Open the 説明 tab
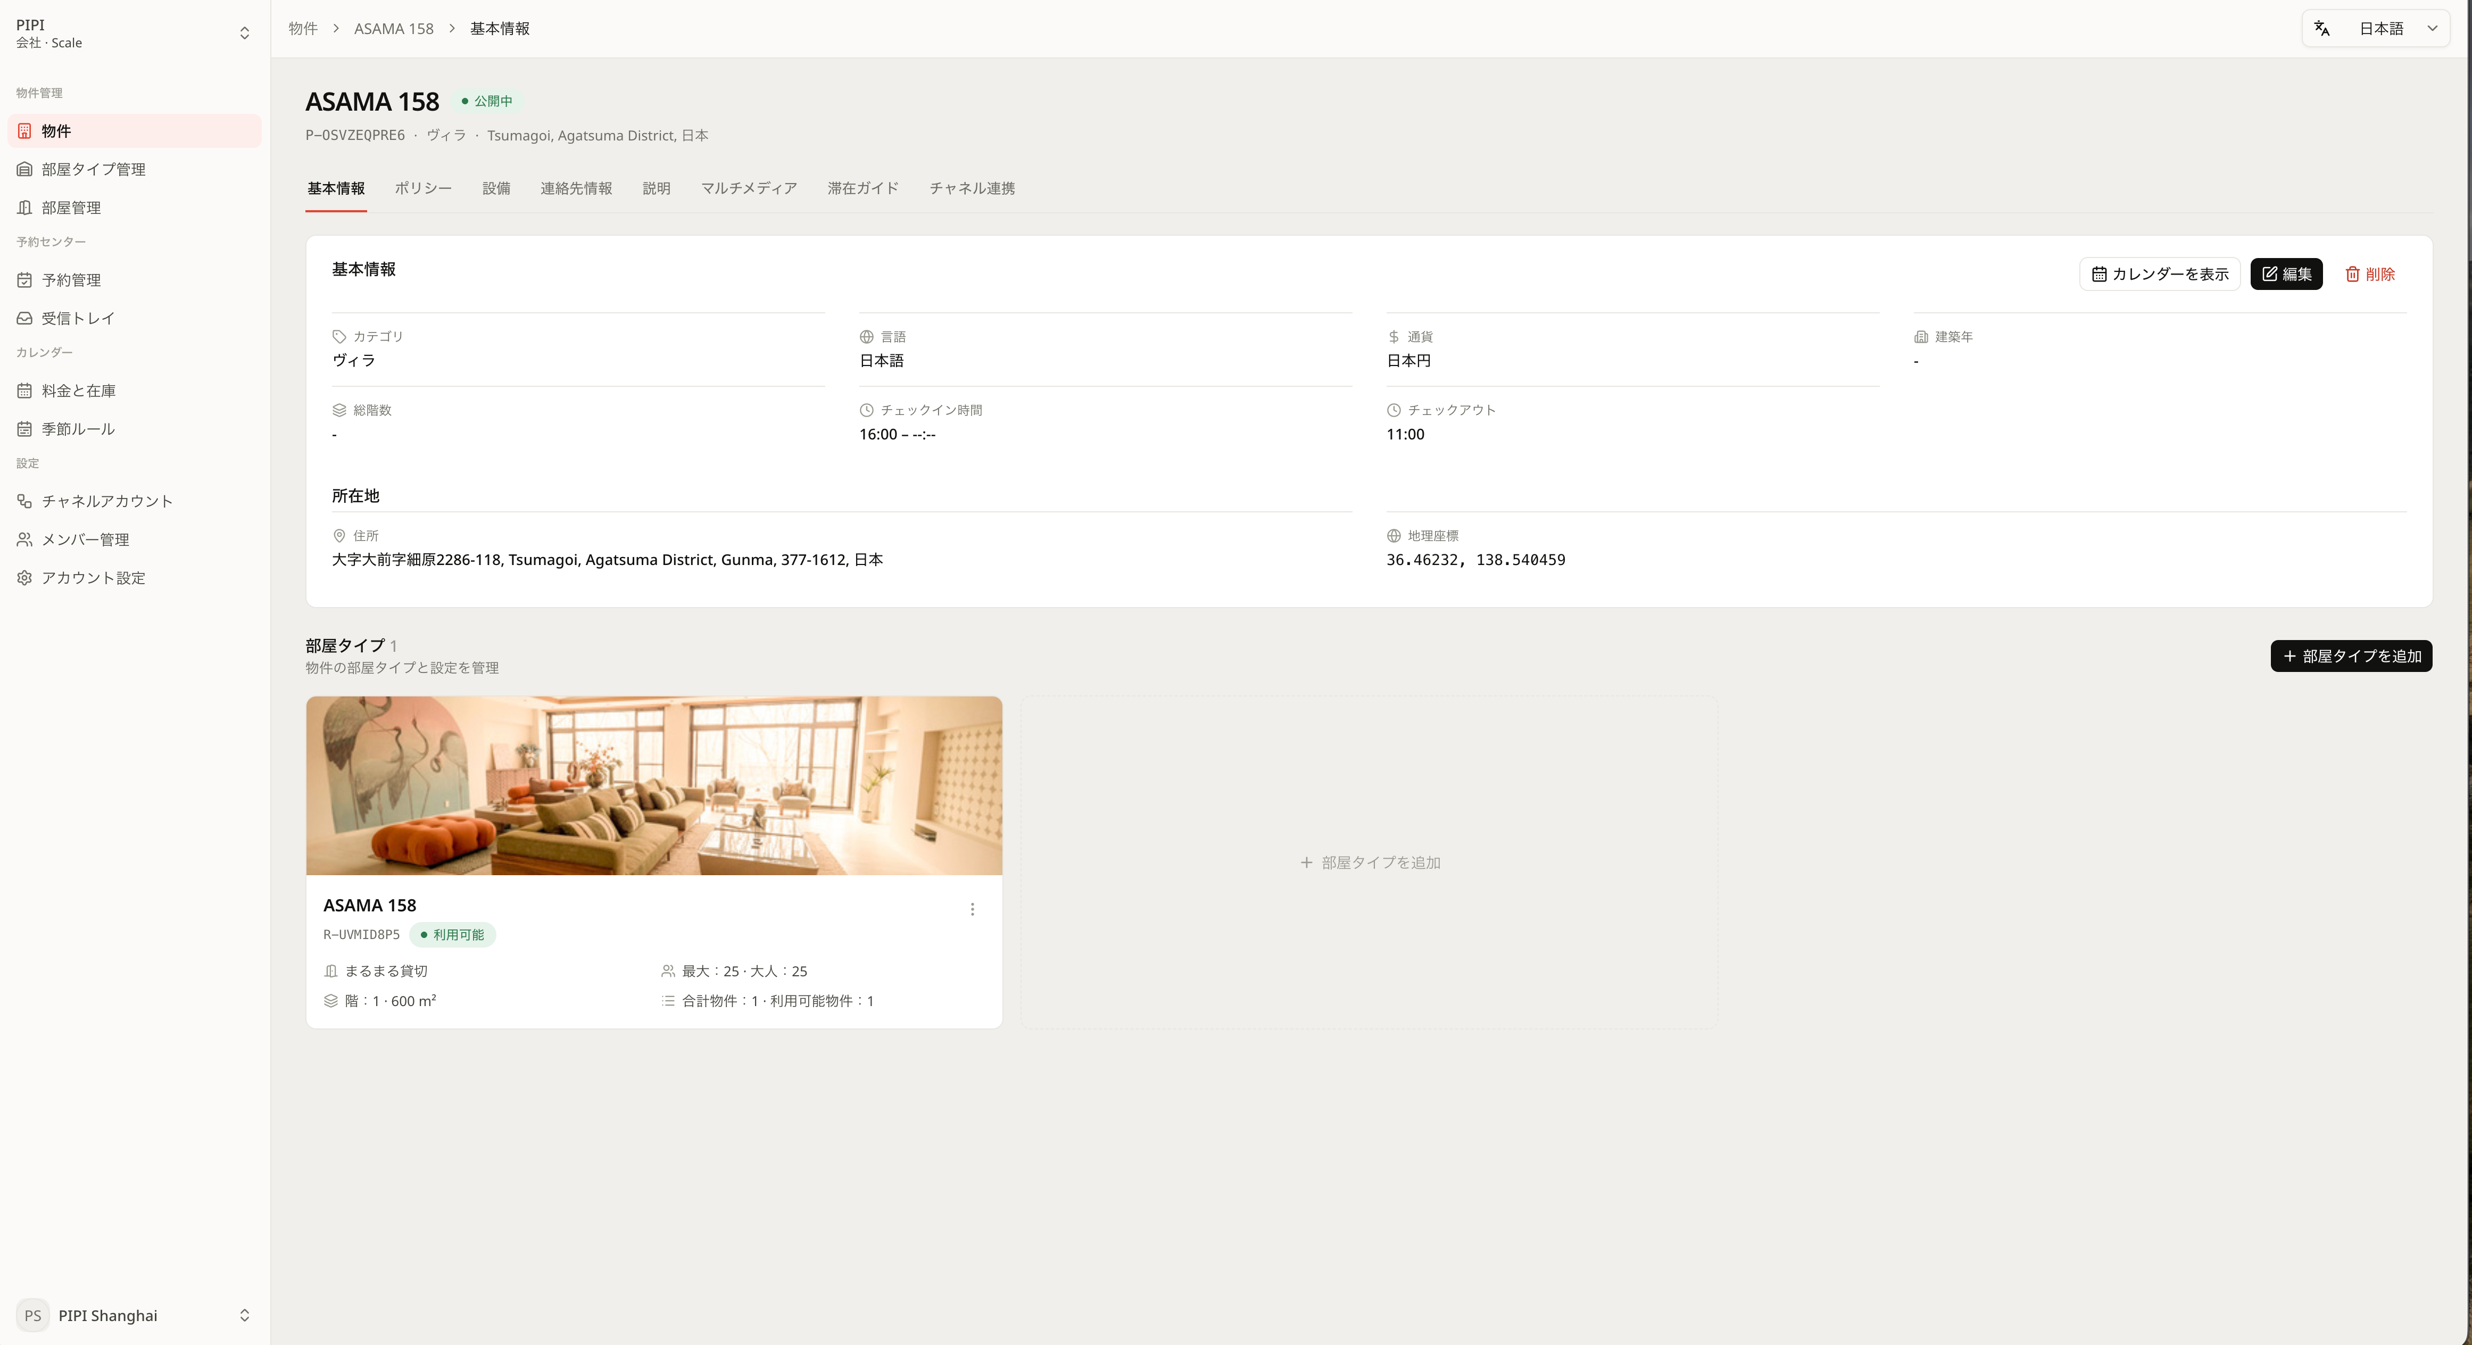The image size is (2472, 1345). tap(657, 188)
